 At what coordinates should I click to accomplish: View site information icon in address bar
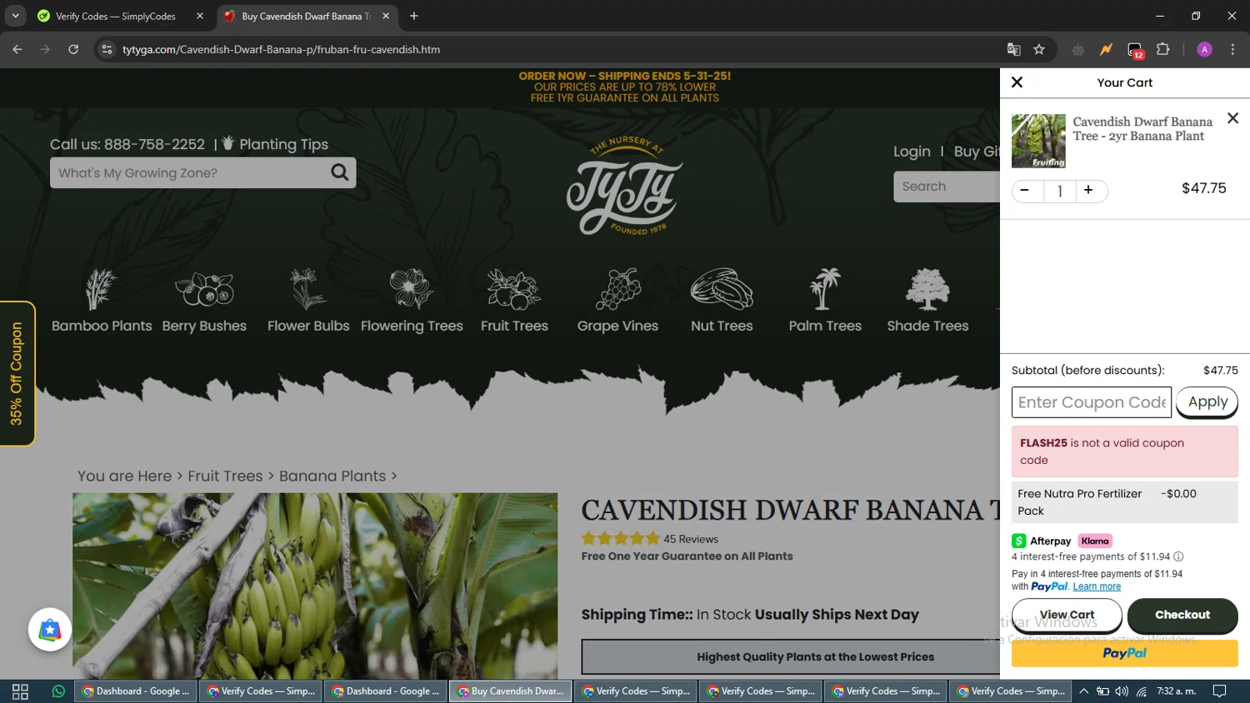(x=107, y=49)
